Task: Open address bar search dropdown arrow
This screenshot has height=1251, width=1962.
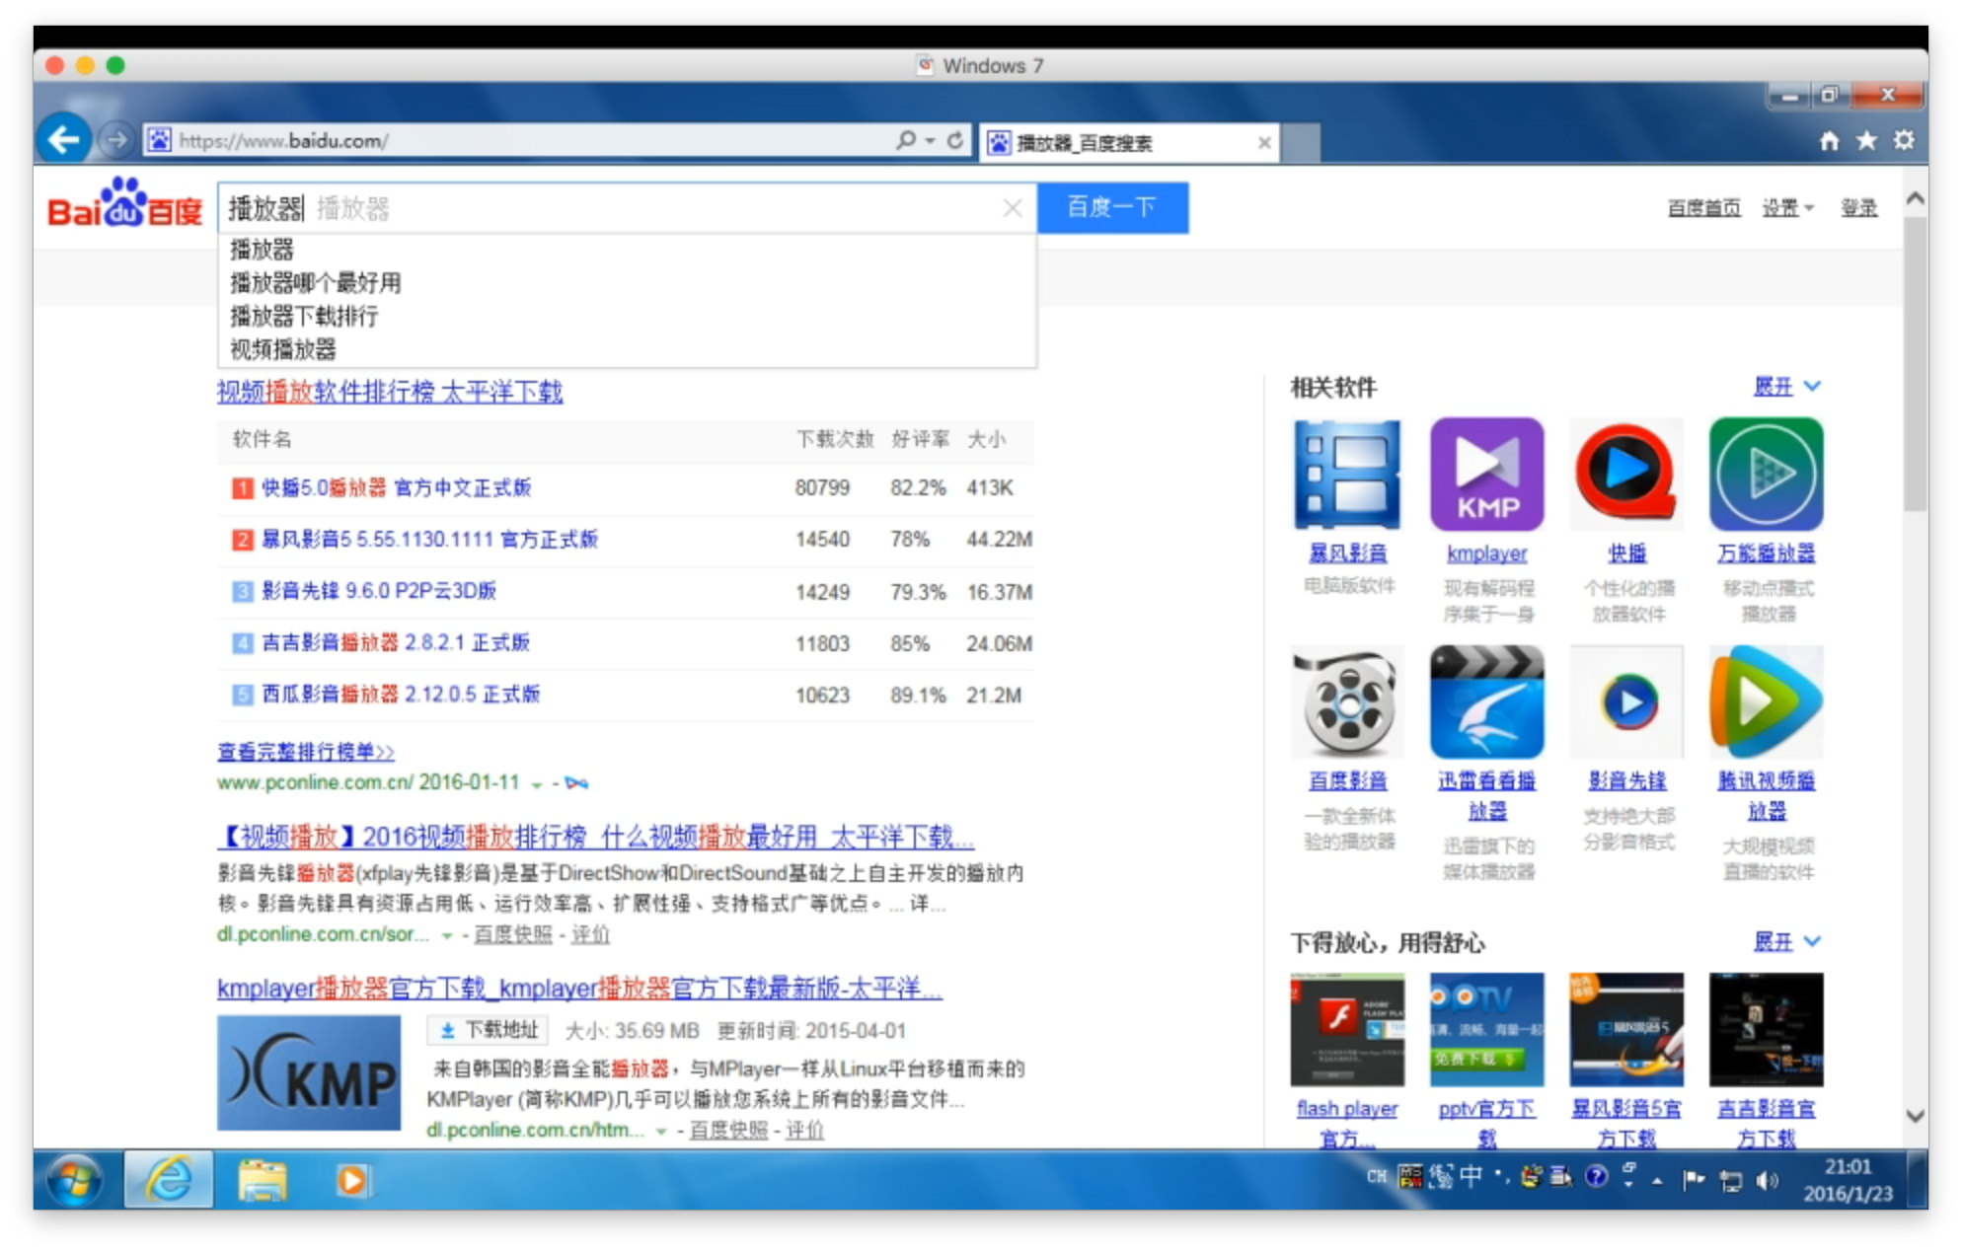Action: (x=930, y=141)
